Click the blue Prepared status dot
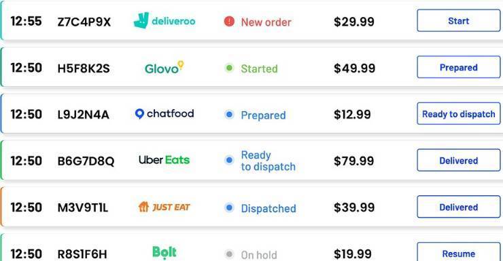The height and width of the screenshot is (261, 503). point(229,114)
